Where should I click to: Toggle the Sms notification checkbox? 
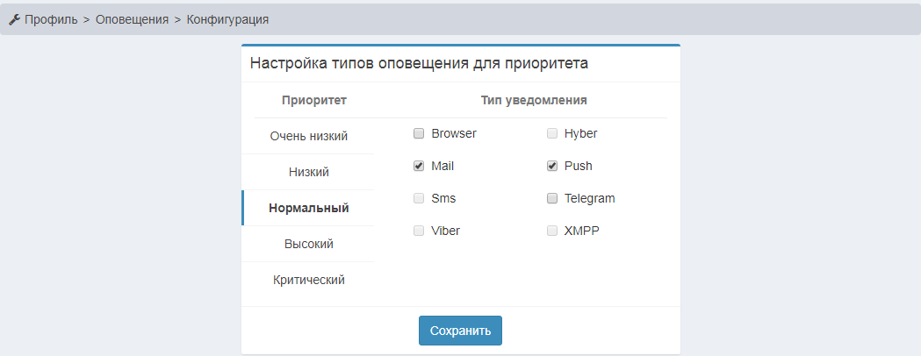(x=419, y=198)
